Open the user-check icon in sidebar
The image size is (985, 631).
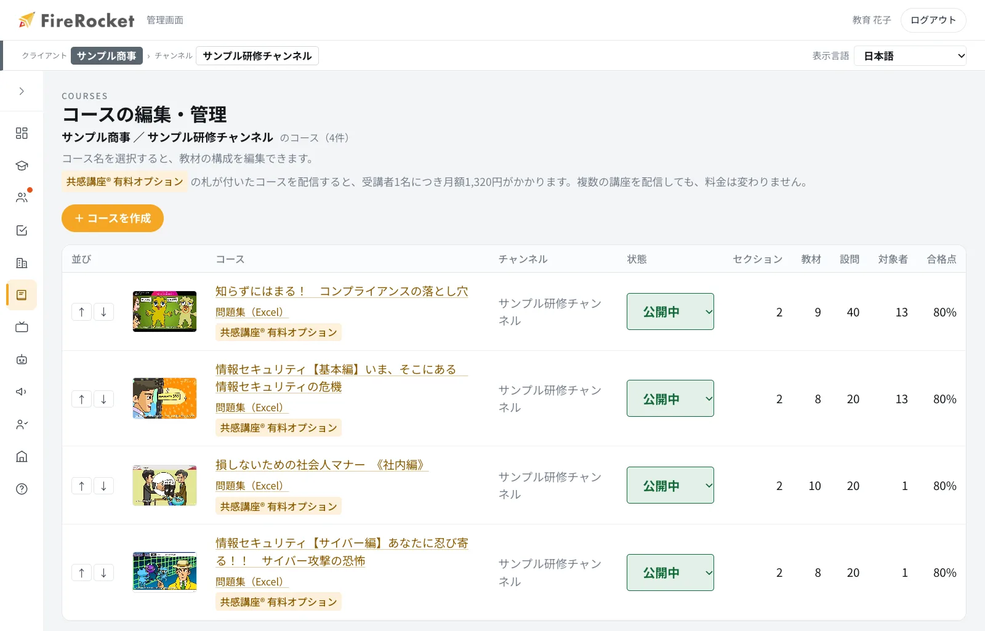click(22, 424)
